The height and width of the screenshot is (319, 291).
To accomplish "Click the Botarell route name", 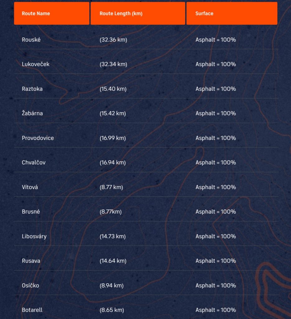I will point(32,310).
